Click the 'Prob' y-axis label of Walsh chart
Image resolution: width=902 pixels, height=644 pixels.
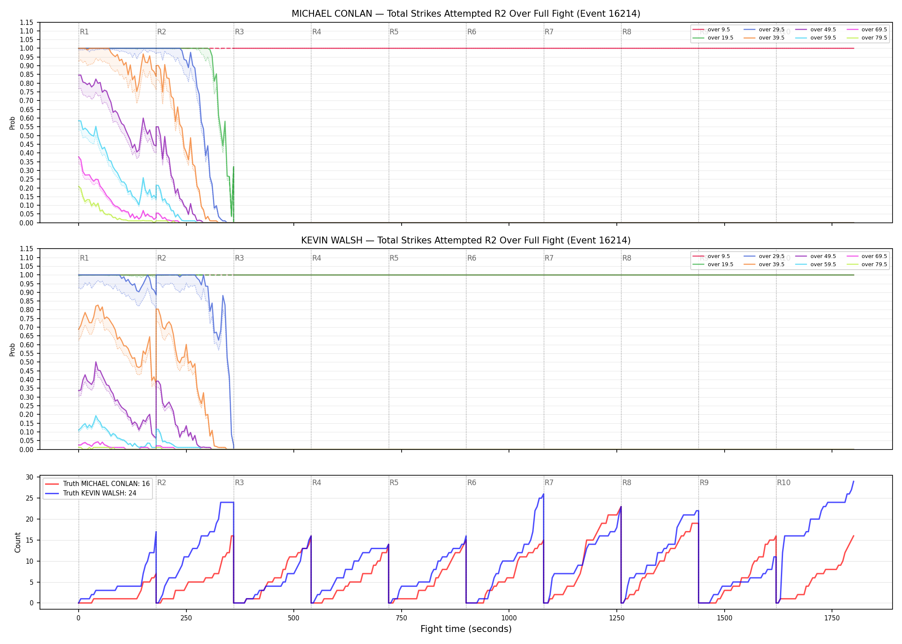coord(12,349)
